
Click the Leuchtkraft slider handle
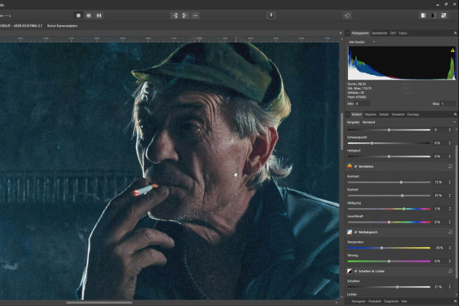[x=389, y=222]
